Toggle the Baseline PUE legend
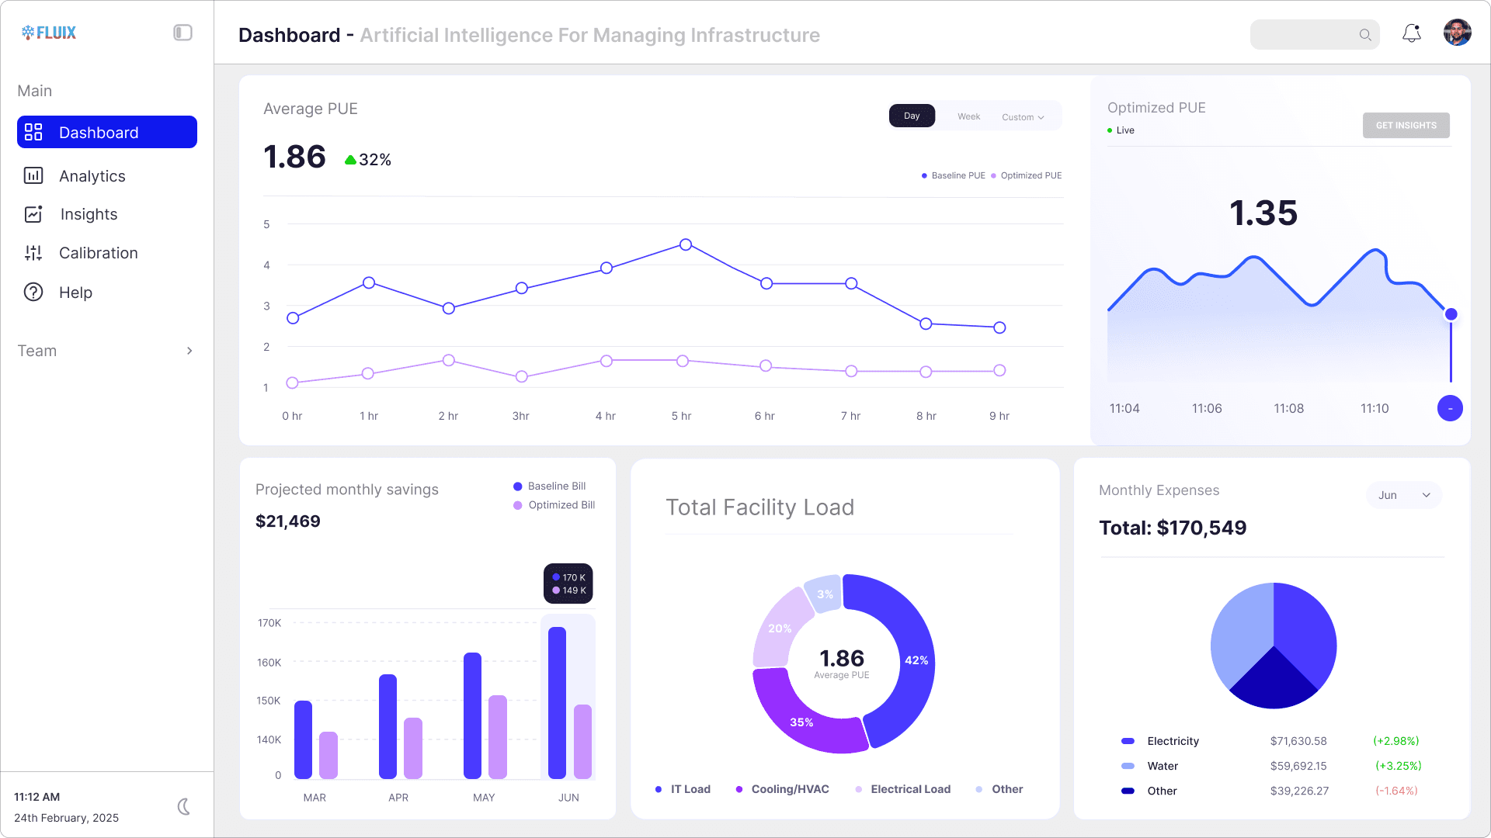Viewport: 1491px width, 838px height. tap(953, 175)
